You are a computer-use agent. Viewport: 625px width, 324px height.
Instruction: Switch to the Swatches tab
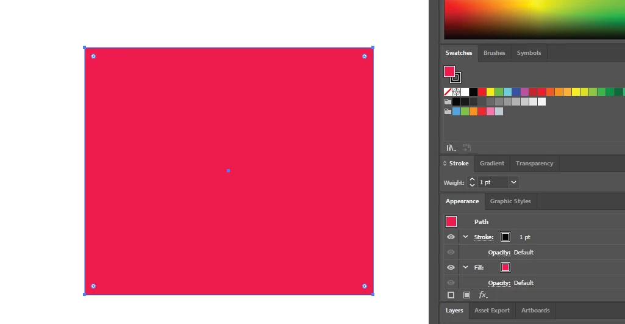point(459,52)
